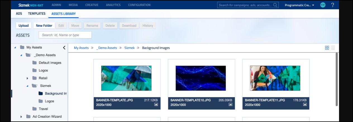This screenshot has width=353, height=122.
Task: Collapse the _Demo Assets tree node
Action: [x=21, y=55]
